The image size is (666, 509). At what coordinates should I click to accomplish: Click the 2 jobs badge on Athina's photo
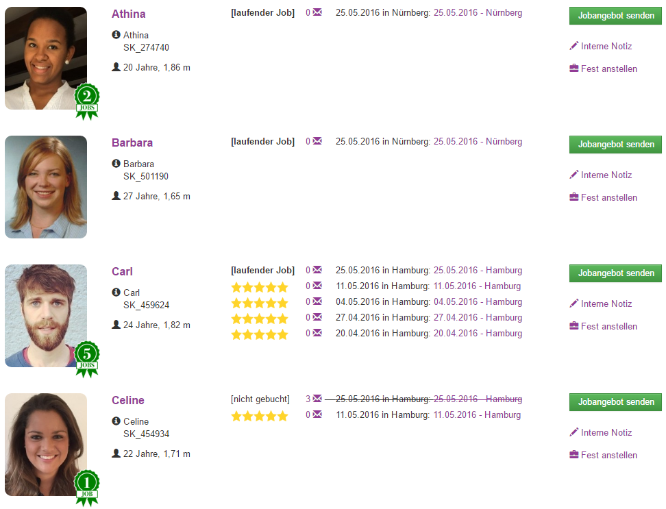87,101
